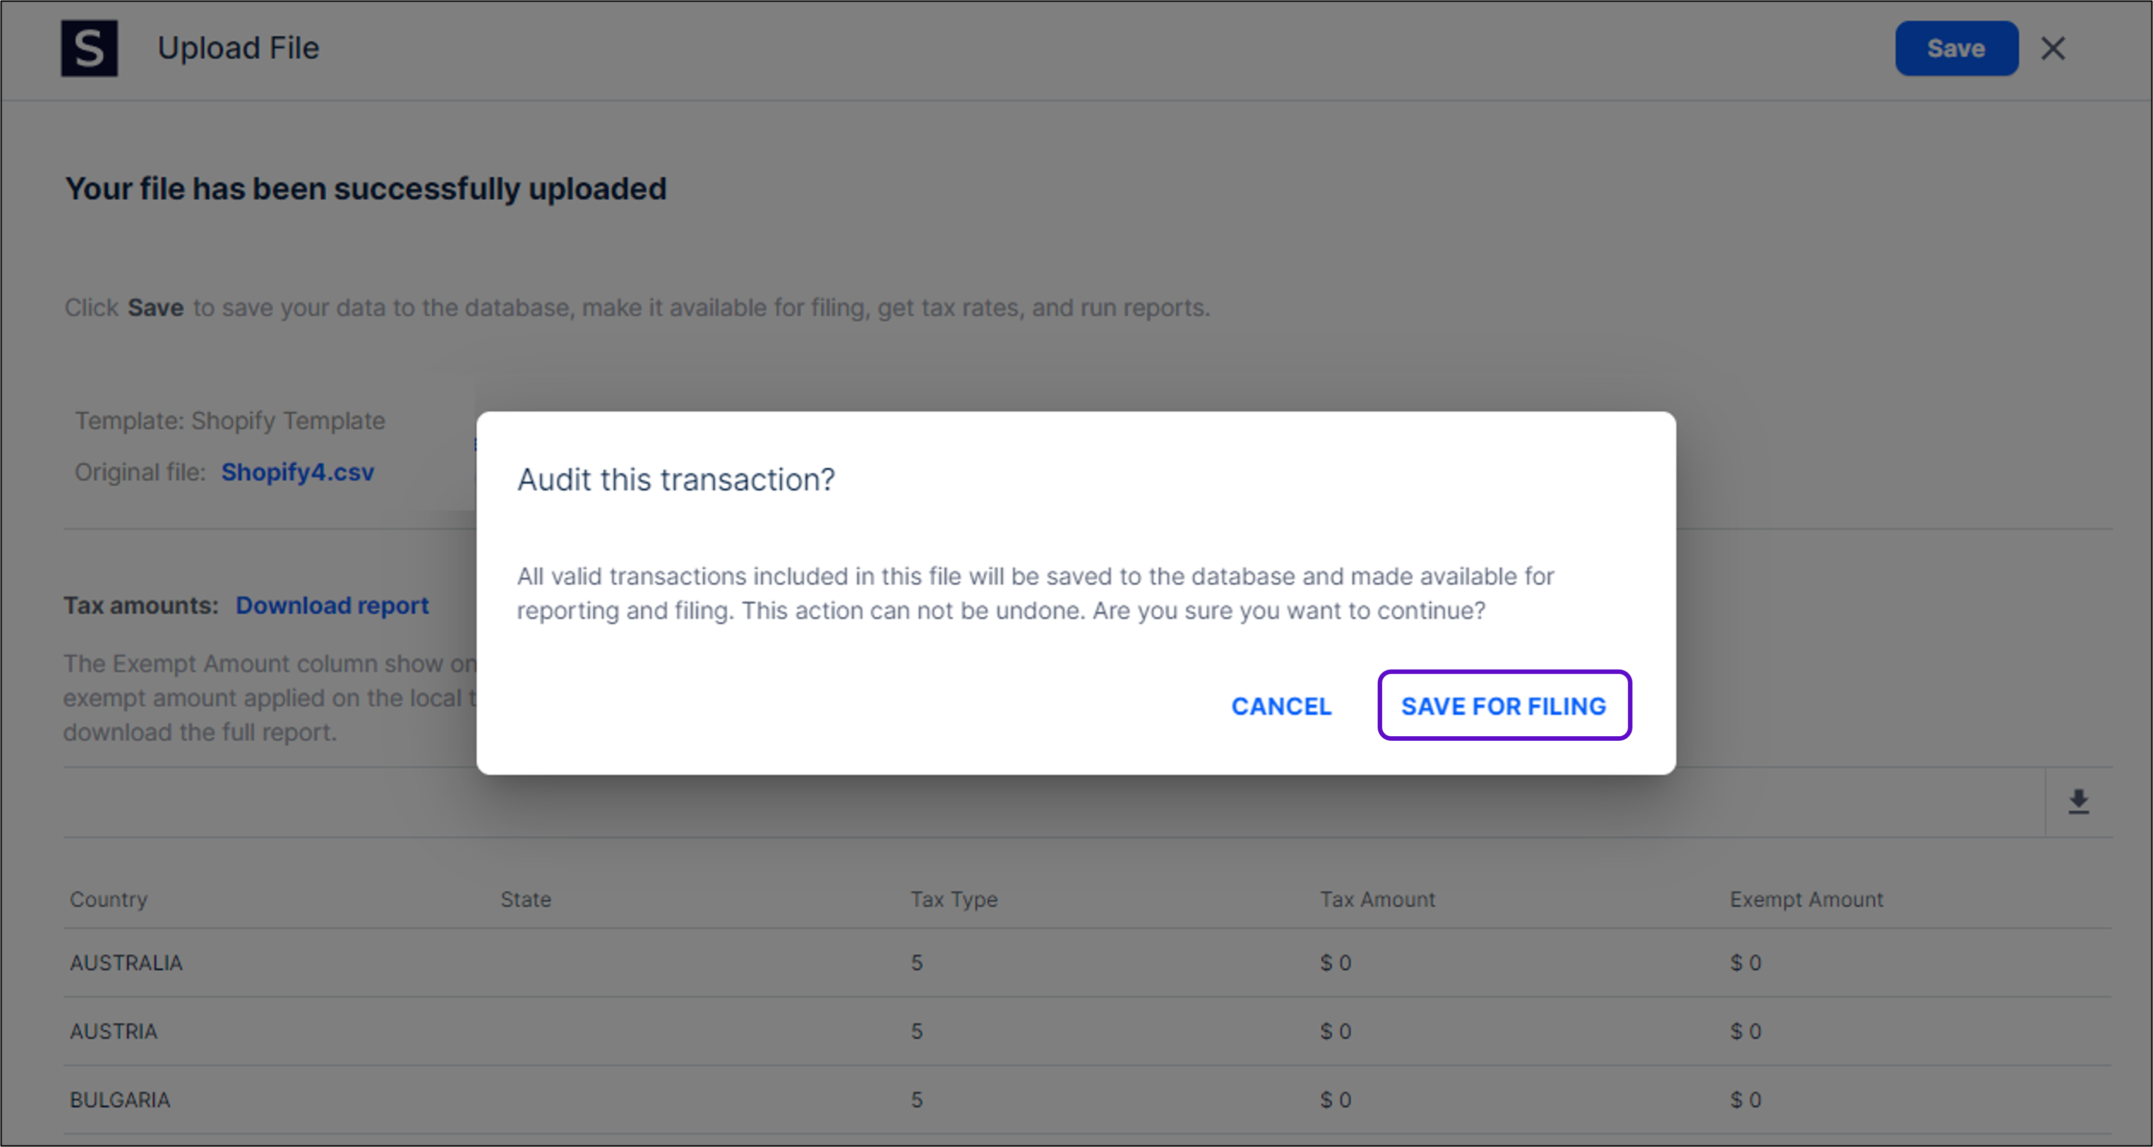Click the Tax Amount column header
This screenshot has width=2153, height=1147.
tap(1377, 899)
